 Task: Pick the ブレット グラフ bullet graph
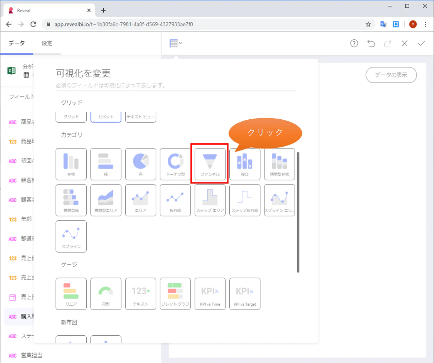[175, 294]
